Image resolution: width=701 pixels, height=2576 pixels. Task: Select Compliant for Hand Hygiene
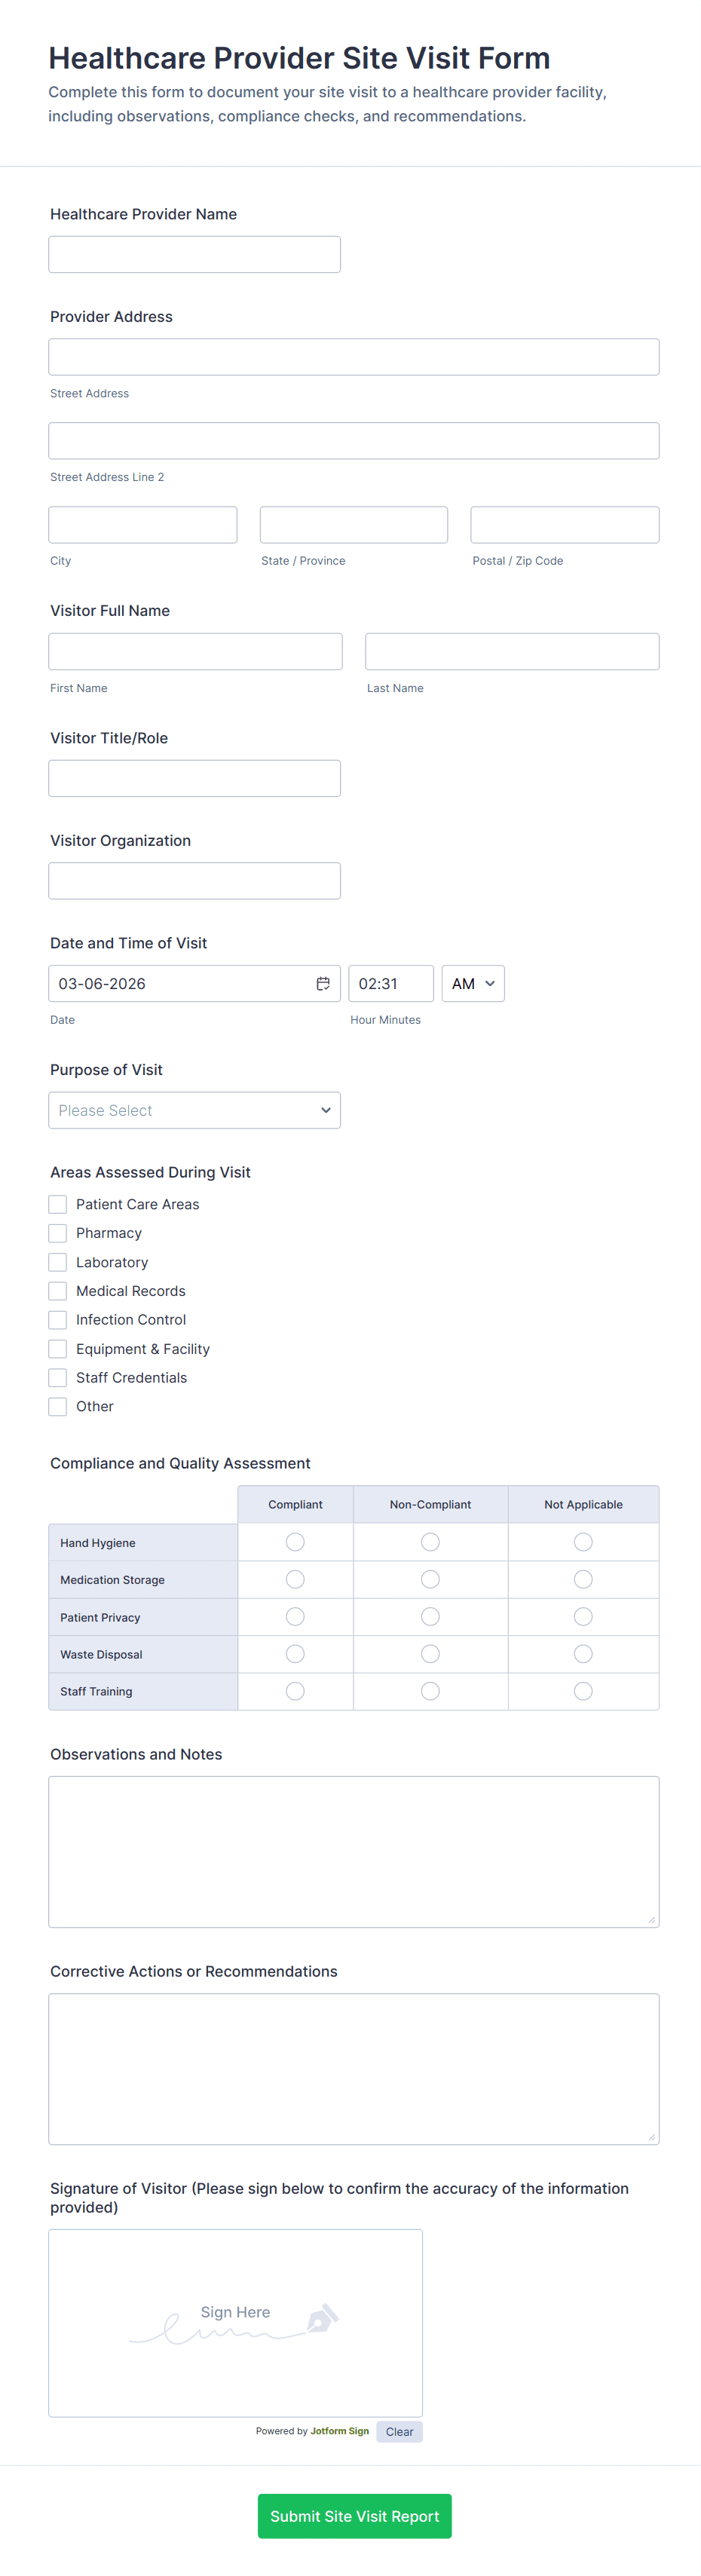(x=295, y=1542)
